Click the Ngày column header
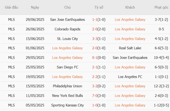 coord(35,7)
